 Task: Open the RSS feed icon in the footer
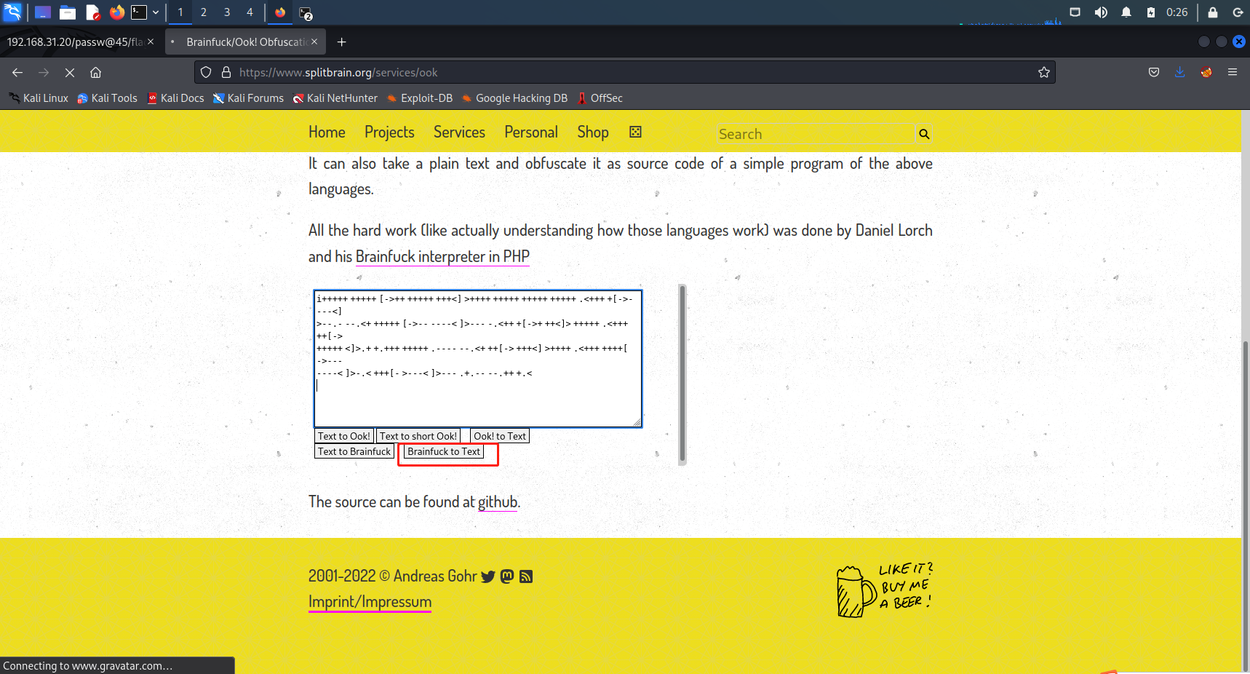click(526, 576)
